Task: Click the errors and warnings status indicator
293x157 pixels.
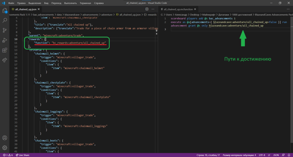Action: click(x=7, y=155)
